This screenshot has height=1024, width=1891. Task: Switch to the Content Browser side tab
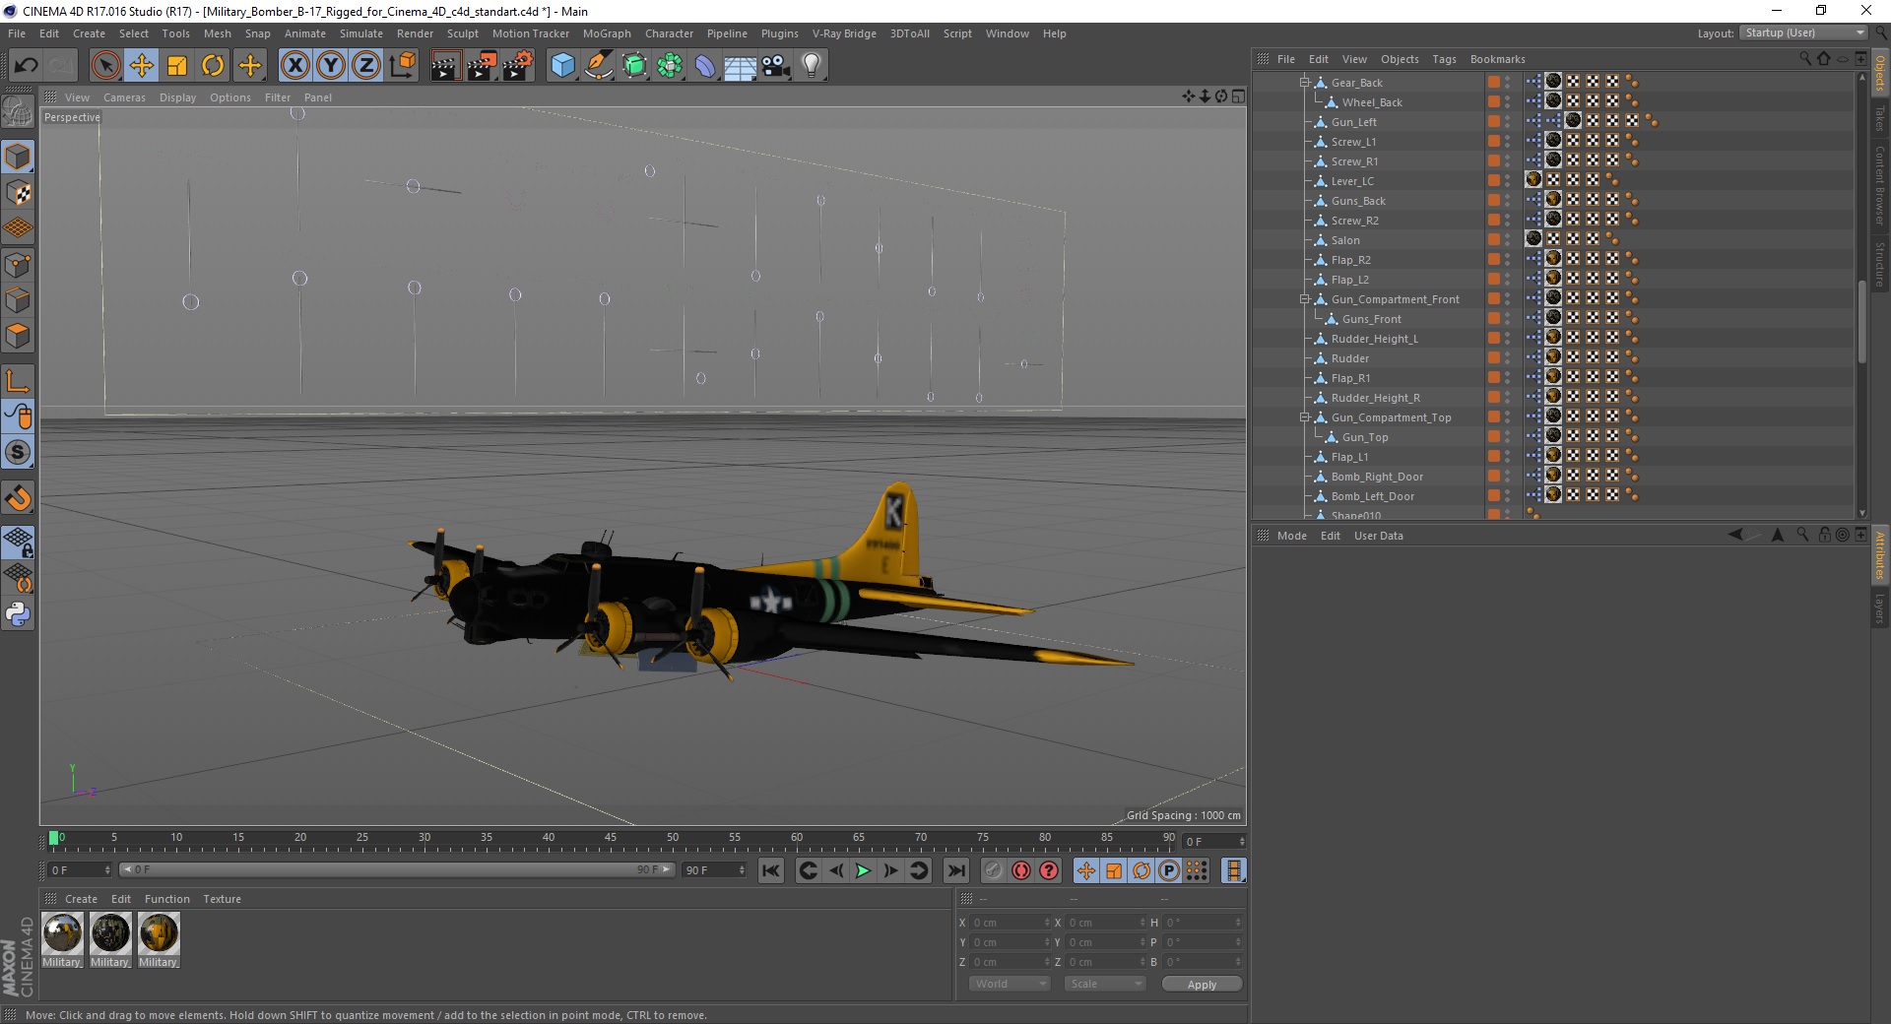[1880, 185]
